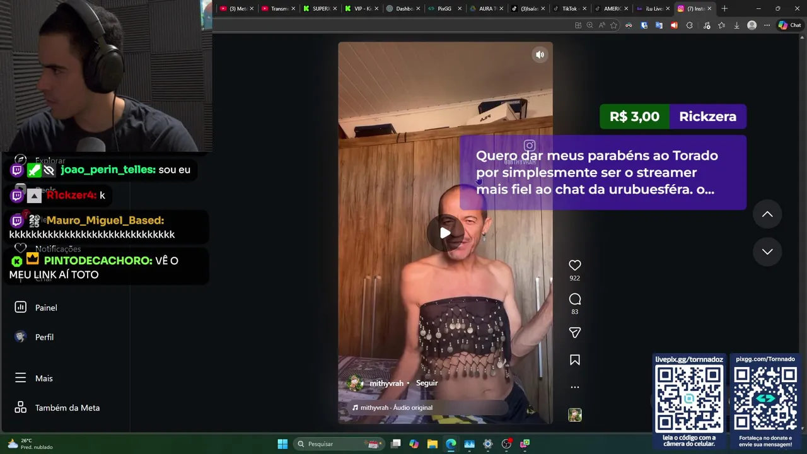This screenshot has width=807, height=454.
Task: Mute the reel with the speaker icon
Action: click(x=540, y=55)
